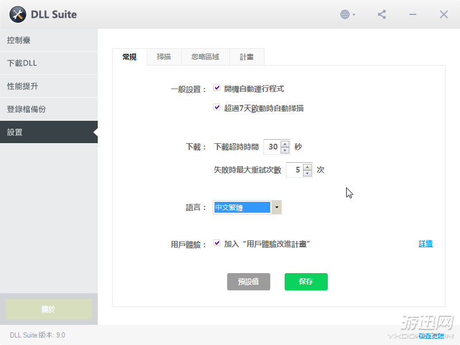460x345 pixels.
Task: Click the 預設值 default button
Action: 248,282
